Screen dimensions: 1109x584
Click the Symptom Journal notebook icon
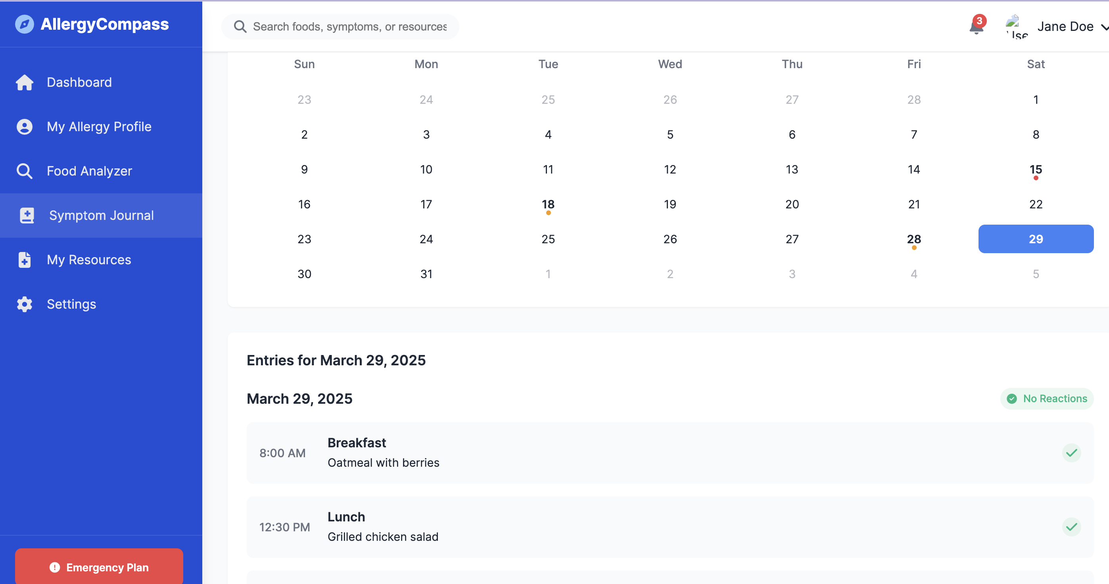(x=27, y=216)
